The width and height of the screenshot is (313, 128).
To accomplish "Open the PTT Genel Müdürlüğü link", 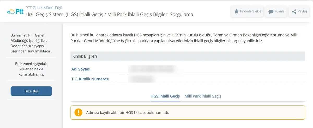I will [44, 8].
